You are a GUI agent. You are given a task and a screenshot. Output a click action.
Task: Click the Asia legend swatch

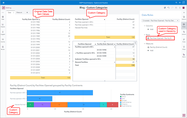pyautogui.click(x=121, y=99)
